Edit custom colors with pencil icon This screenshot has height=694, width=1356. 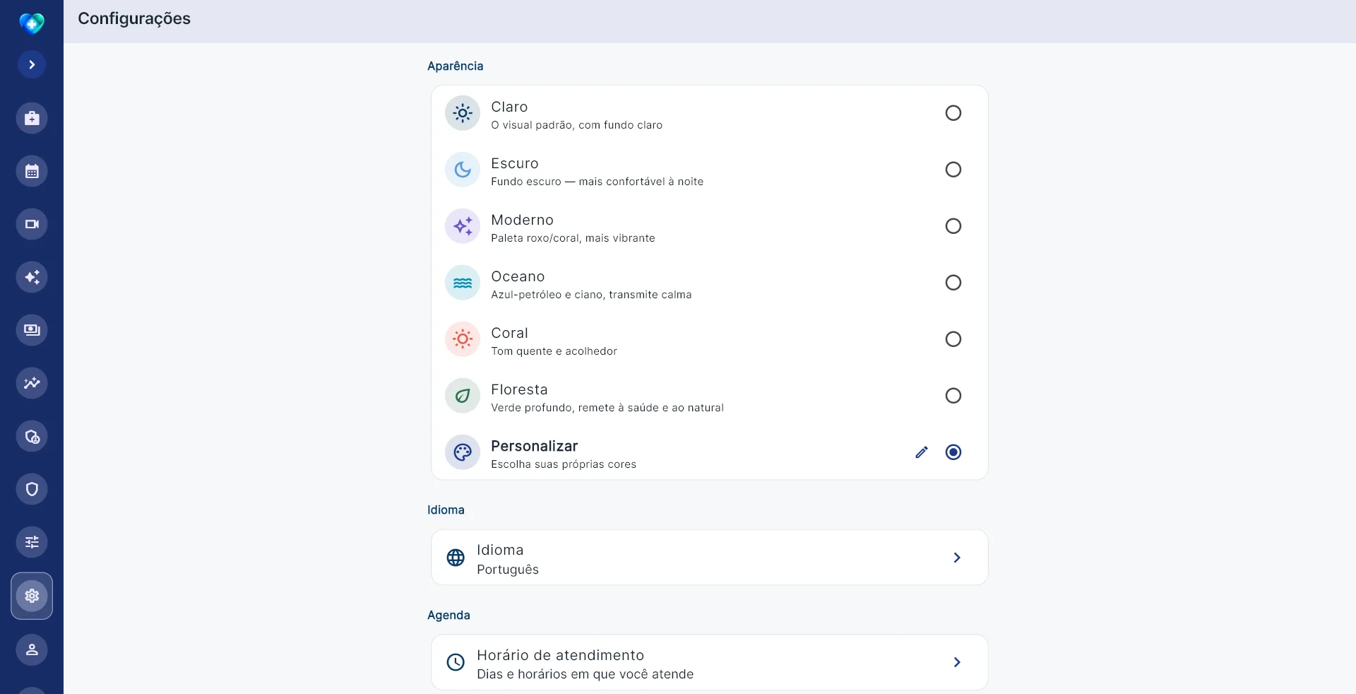(922, 452)
